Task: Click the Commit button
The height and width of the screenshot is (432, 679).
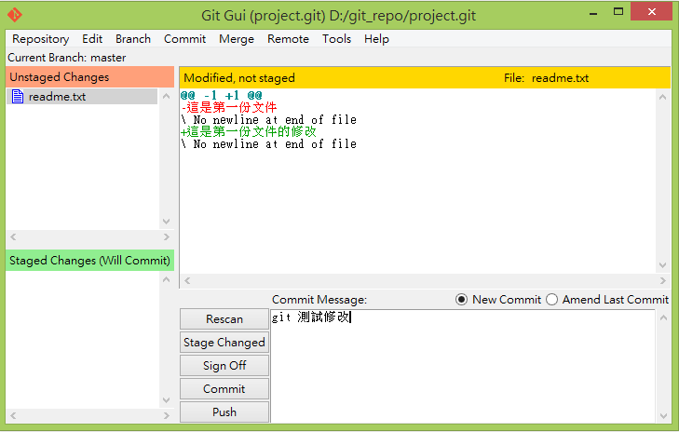Action: 224,389
